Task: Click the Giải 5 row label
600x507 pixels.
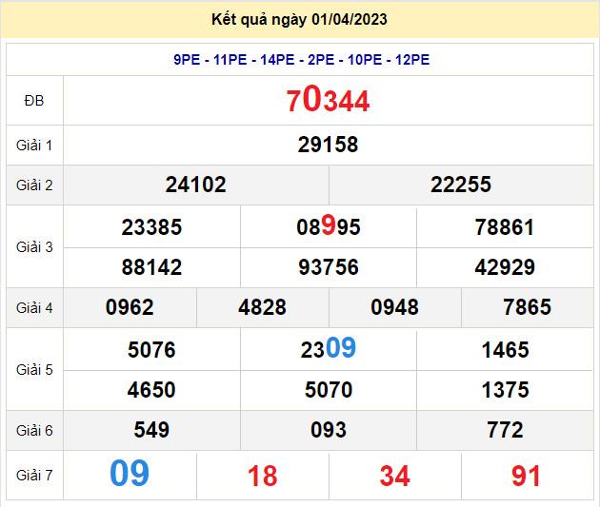Action: coord(34,370)
